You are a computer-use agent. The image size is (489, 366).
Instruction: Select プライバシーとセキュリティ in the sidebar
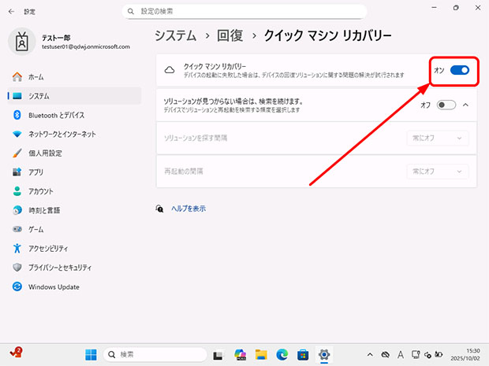(74, 268)
